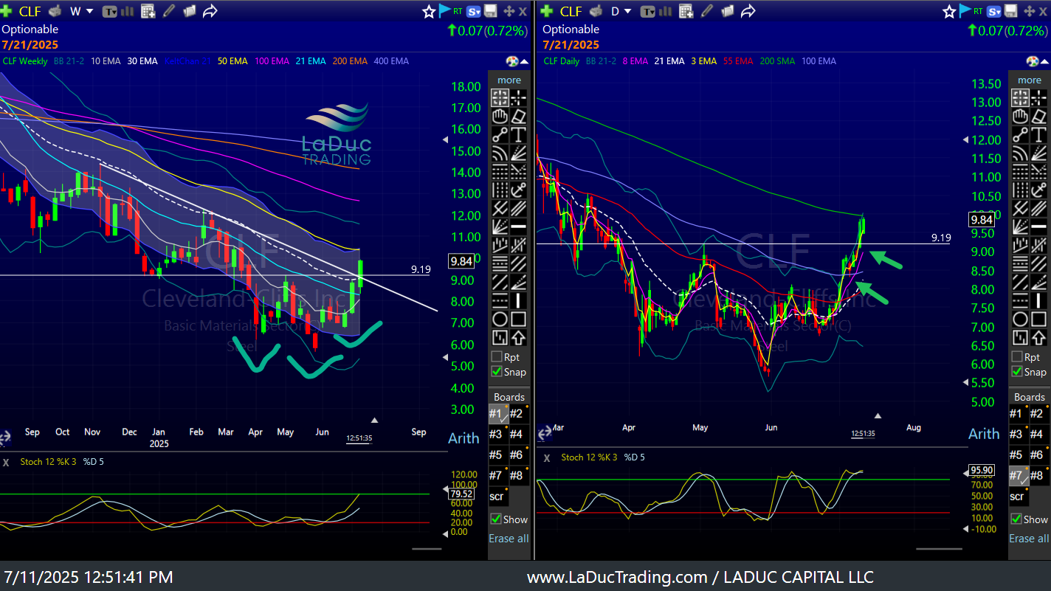
Task: Collapse daily chart legend with up arrow
Action: (x=1044, y=61)
